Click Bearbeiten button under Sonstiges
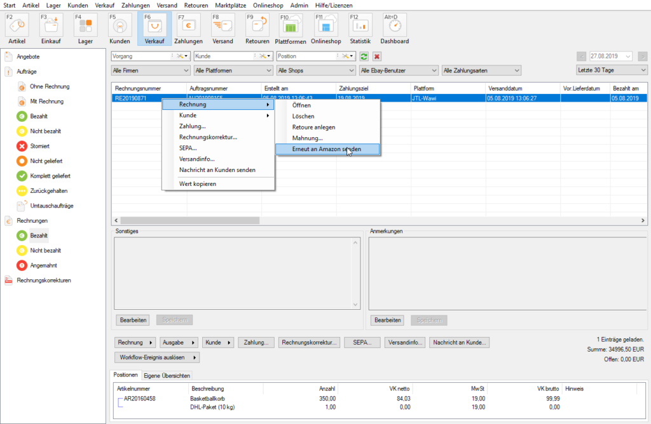The width and height of the screenshot is (651, 424). click(134, 321)
